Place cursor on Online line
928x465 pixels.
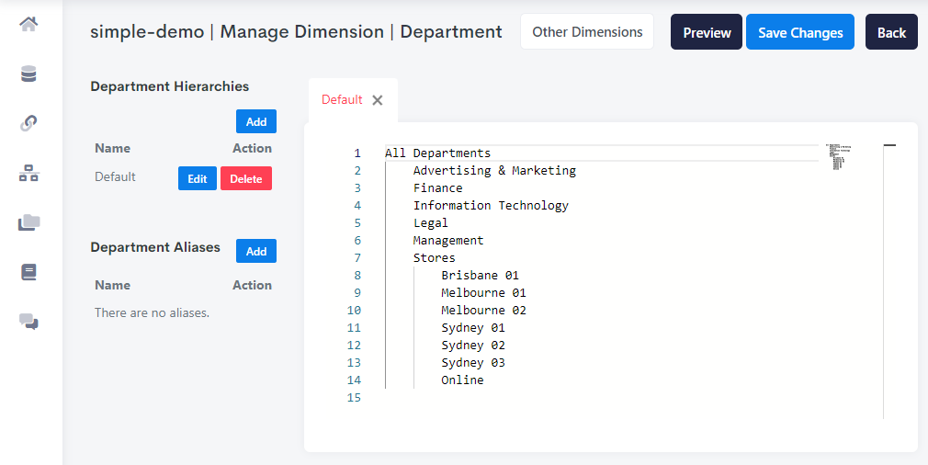462,380
